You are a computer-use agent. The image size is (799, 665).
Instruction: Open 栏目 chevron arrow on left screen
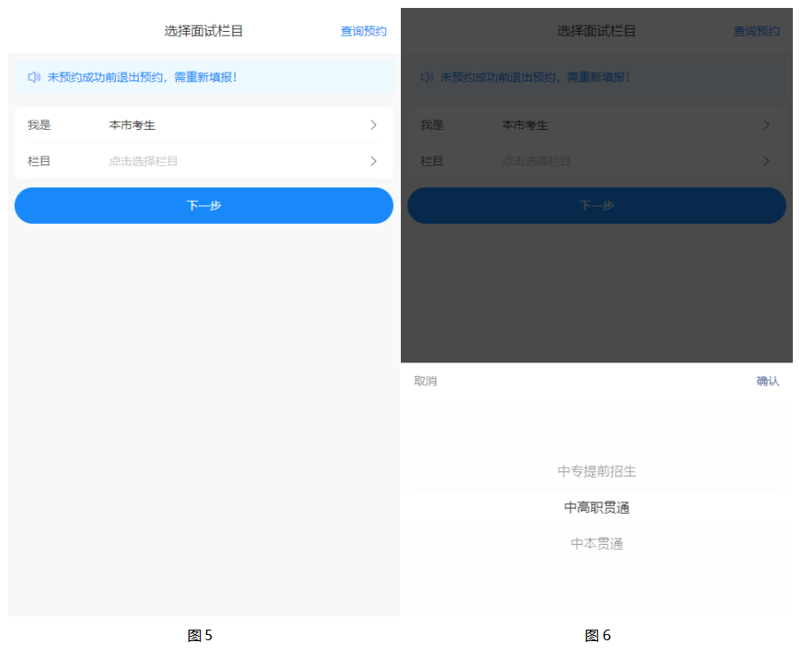point(373,161)
